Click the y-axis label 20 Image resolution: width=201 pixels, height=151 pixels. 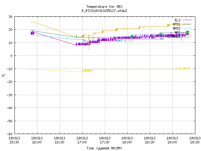click(x=10, y=30)
